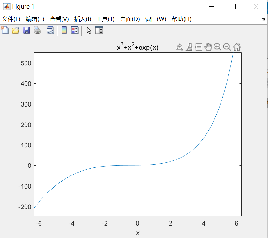268x238 pixels.
Task: Open the 工具(T) menu
Action: tap(105, 19)
